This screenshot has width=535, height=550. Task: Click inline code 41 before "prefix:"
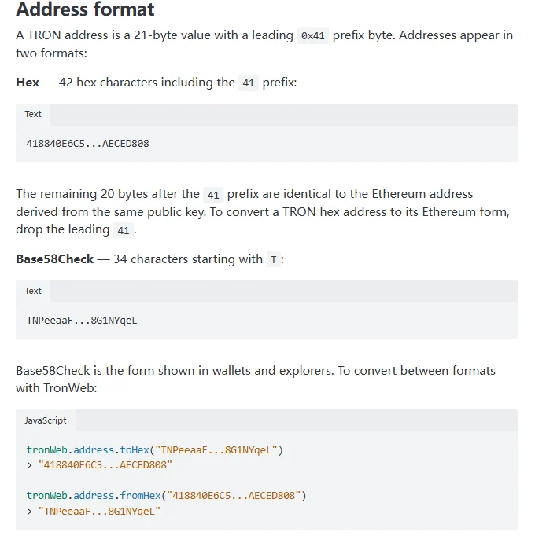pyautogui.click(x=249, y=83)
